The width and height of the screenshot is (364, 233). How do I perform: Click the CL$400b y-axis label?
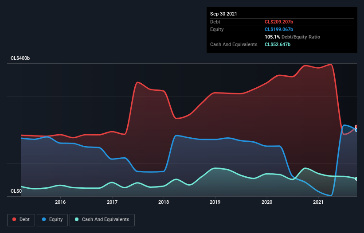[x=20, y=58]
